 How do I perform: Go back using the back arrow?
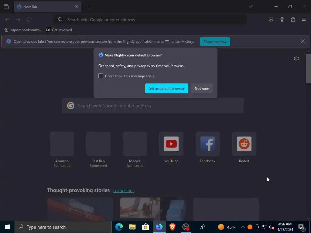tap(7, 20)
